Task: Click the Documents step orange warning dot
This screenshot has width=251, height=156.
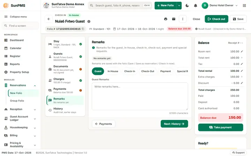Action: coord(81,69)
